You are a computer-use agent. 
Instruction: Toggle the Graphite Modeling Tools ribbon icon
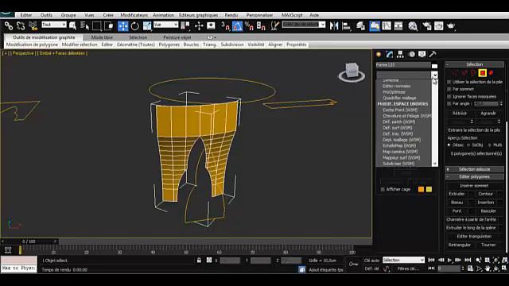(x=375, y=26)
